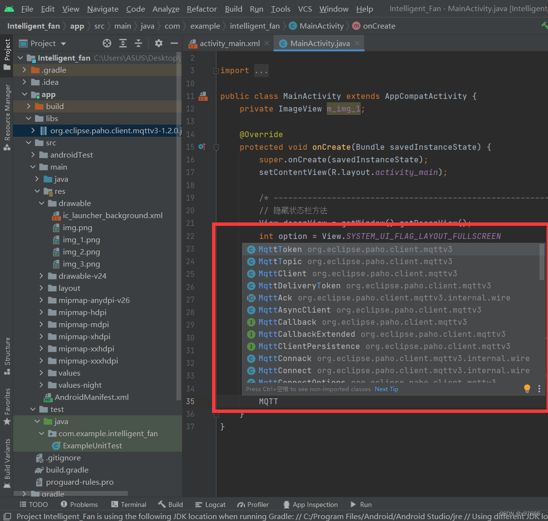Hide the Project panel with minus icon
The image size is (548, 521).
(x=174, y=44)
